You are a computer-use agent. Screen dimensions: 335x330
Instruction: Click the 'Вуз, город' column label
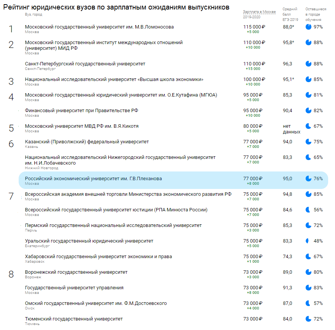[x=34, y=14]
